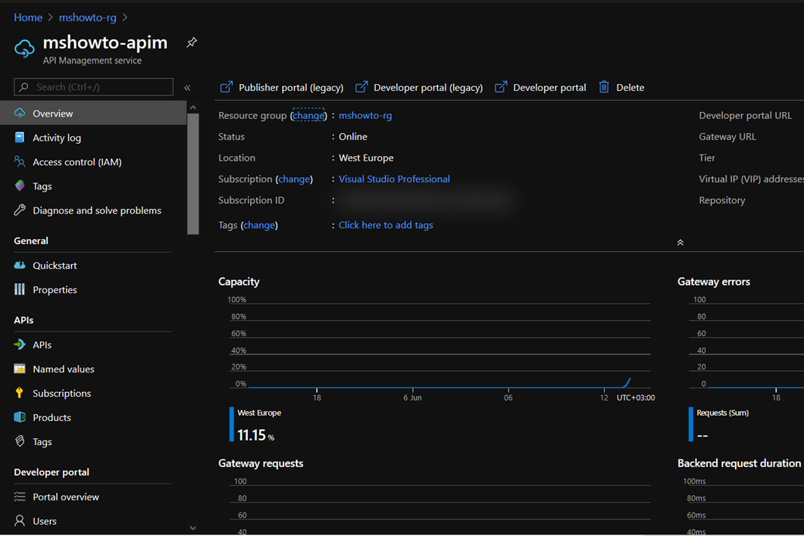Click the West Europe location value
The width and height of the screenshot is (804, 536).
click(x=366, y=157)
